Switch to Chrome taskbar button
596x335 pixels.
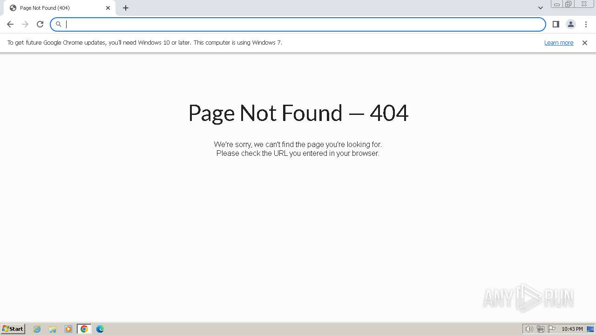tap(84, 329)
